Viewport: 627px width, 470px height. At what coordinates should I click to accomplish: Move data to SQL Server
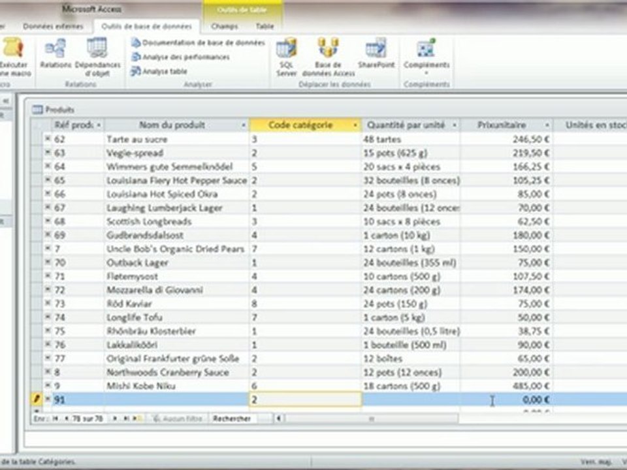point(286,57)
